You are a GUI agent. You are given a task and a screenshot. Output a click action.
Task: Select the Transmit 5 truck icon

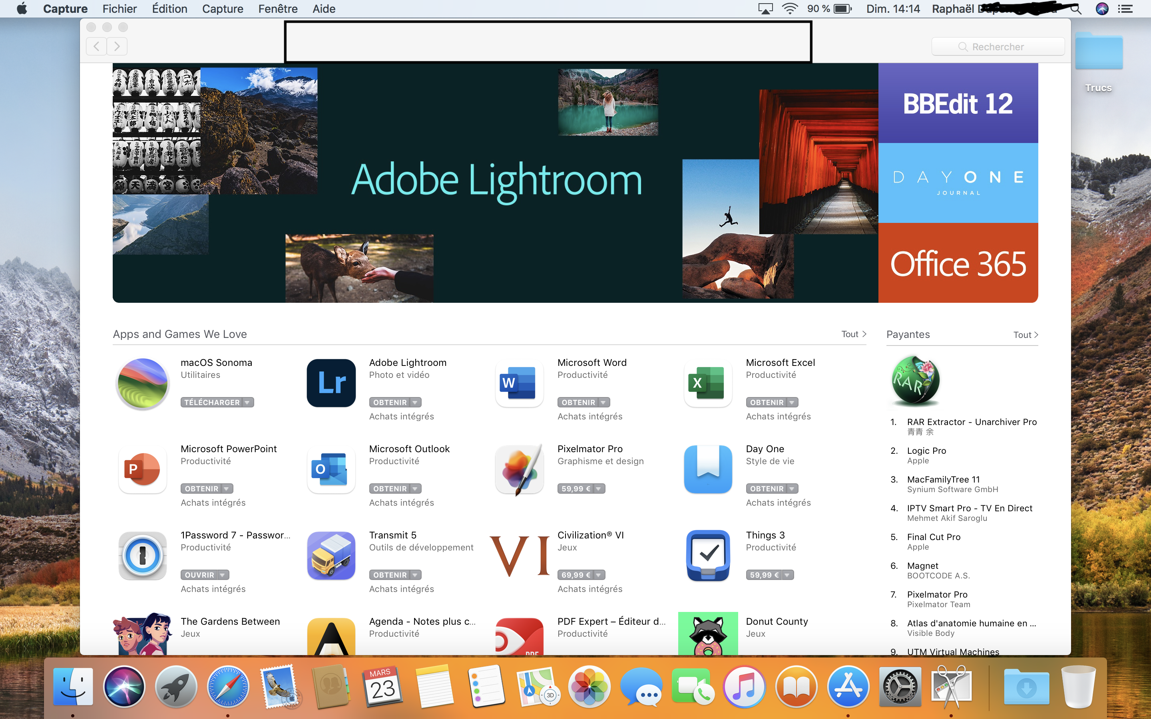click(331, 555)
